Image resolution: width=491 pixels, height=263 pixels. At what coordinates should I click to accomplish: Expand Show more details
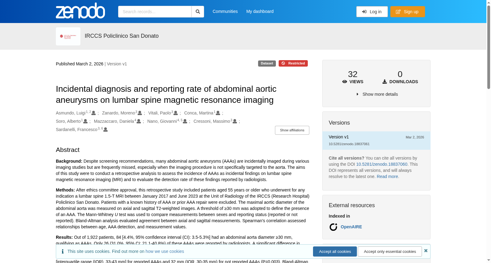coord(377,94)
